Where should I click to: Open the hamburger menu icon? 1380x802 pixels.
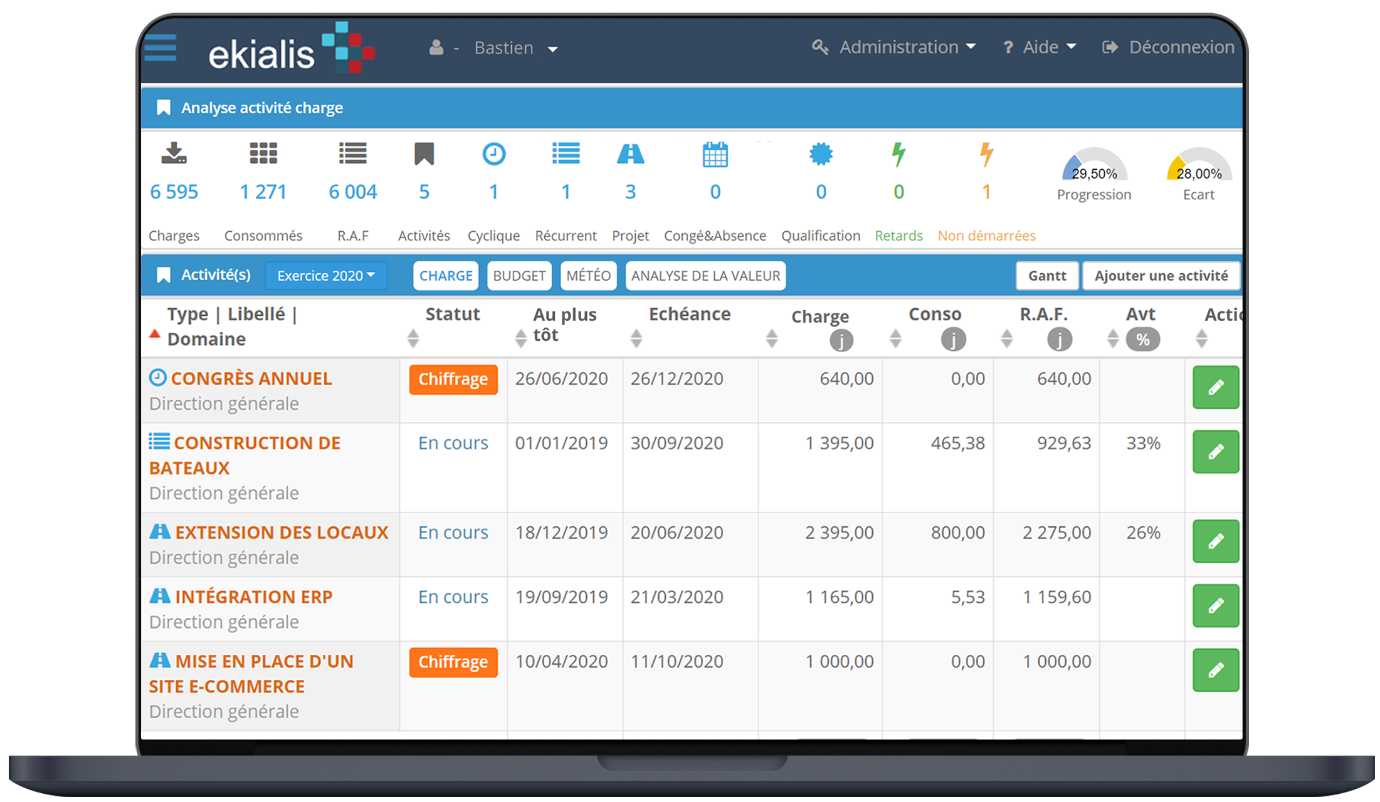[x=160, y=48]
